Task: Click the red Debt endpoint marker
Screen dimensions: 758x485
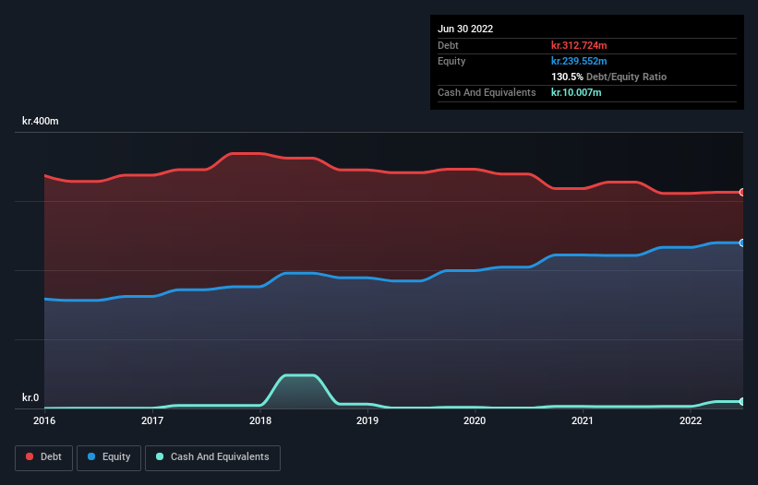Action: 742,192
